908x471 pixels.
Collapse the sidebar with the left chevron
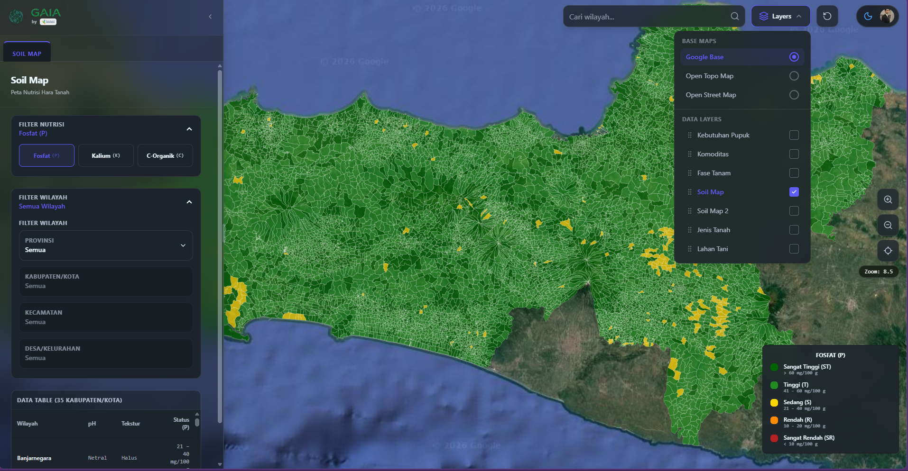pyautogui.click(x=210, y=17)
